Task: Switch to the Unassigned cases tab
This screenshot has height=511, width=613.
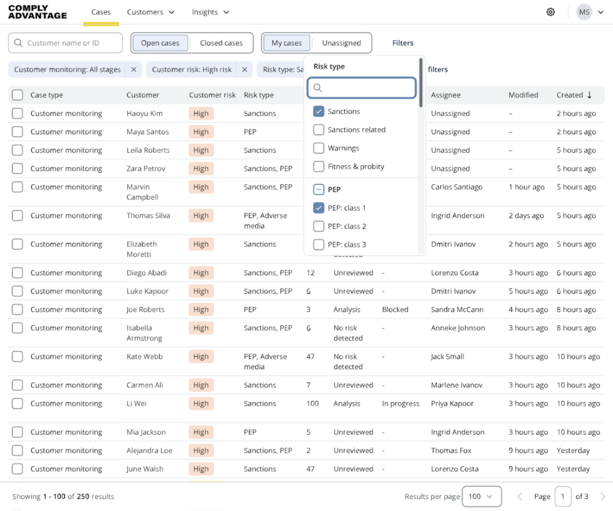Action: point(341,43)
